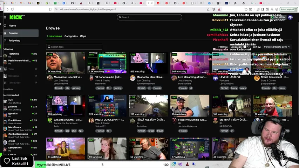Click the funny tag under LEVELI stream

pyautogui.click(x=234, y=88)
